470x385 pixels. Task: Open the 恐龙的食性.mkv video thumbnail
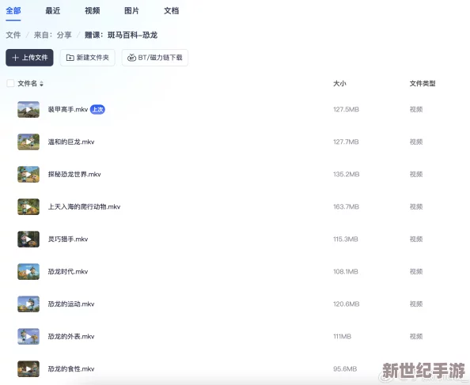28,369
